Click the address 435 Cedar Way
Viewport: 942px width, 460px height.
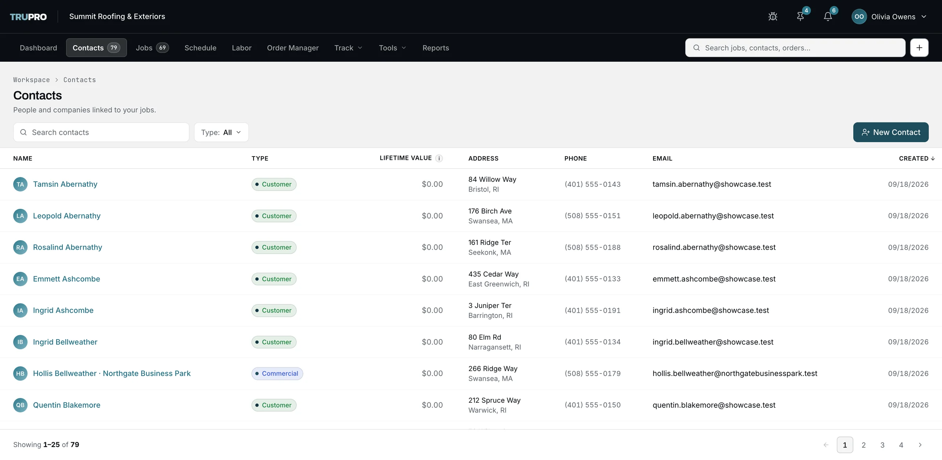coord(493,274)
